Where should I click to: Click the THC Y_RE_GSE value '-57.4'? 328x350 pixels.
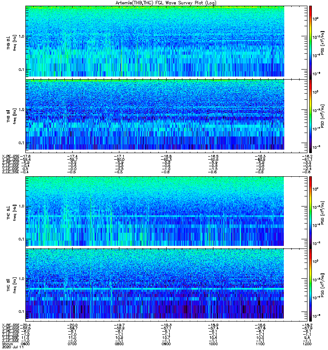click(213, 328)
